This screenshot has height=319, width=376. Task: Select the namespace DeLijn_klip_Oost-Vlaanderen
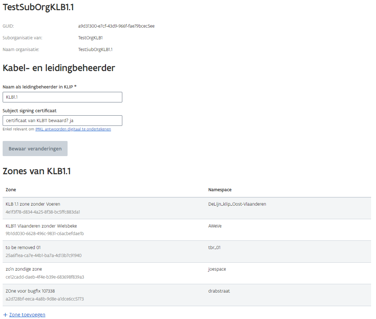237,204
